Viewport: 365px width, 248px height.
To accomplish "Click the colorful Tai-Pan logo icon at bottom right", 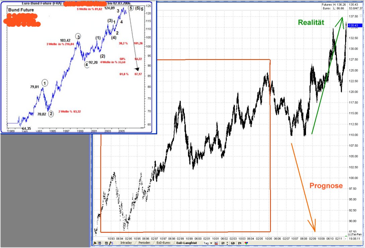I will tap(246, 243).
